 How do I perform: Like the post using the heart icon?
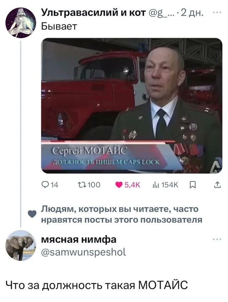pyautogui.click(x=119, y=185)
